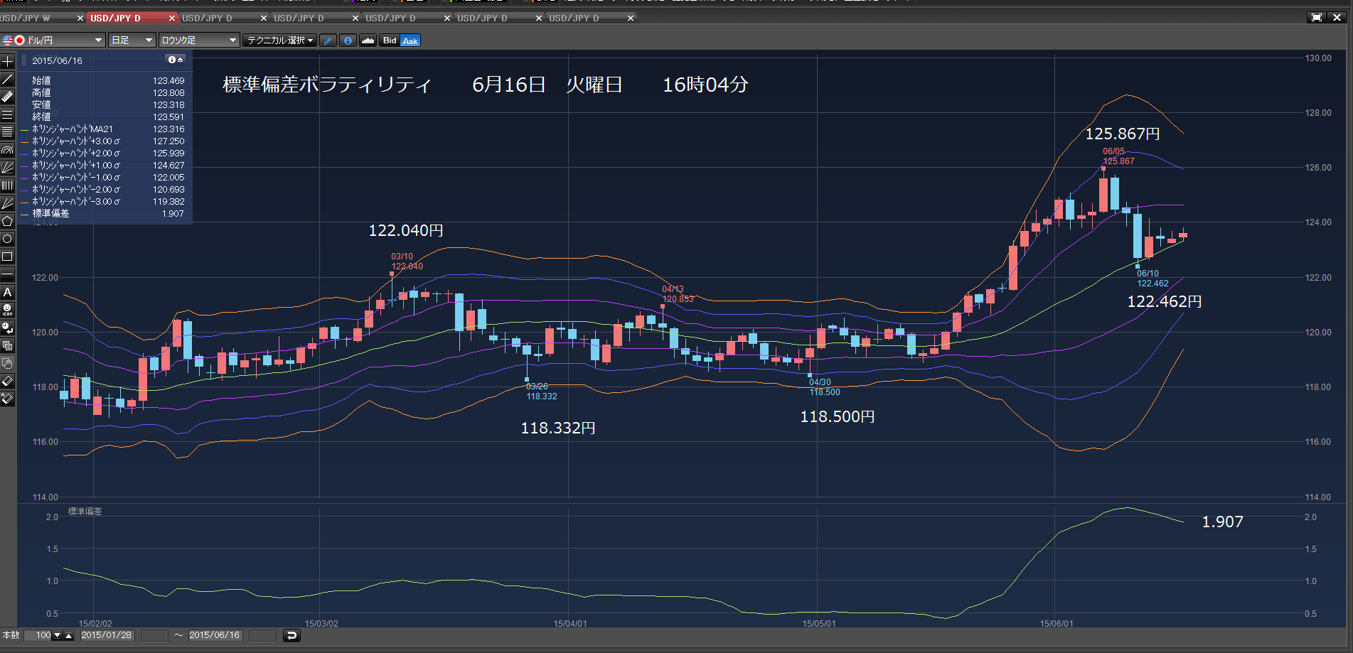Click the legend panel drag handle

point(23,60)
